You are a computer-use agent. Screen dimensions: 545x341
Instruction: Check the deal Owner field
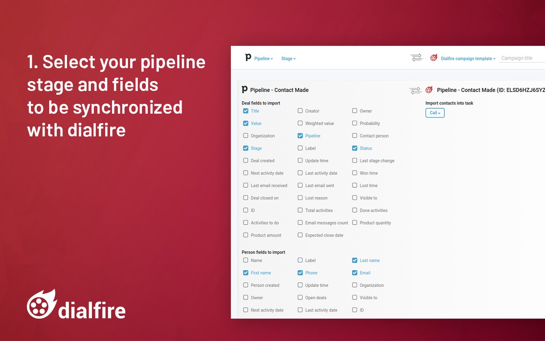click(355, 111)
